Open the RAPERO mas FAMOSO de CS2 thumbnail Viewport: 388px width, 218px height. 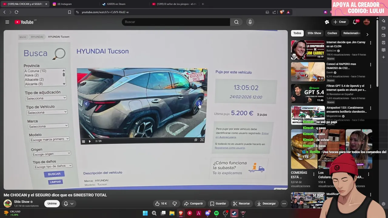point(308,72)
